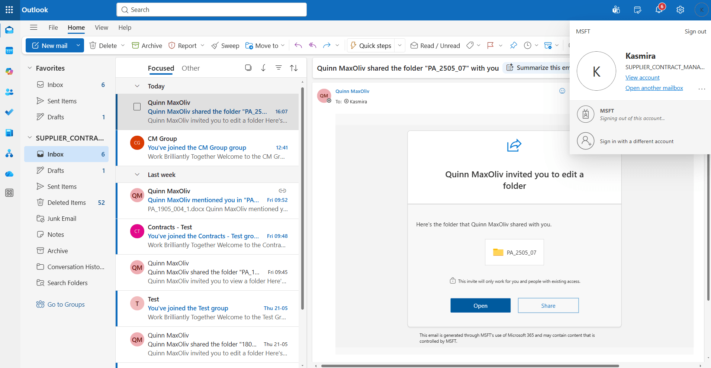Toggle the hamburger navigation pane button

[x=33, y=28]
